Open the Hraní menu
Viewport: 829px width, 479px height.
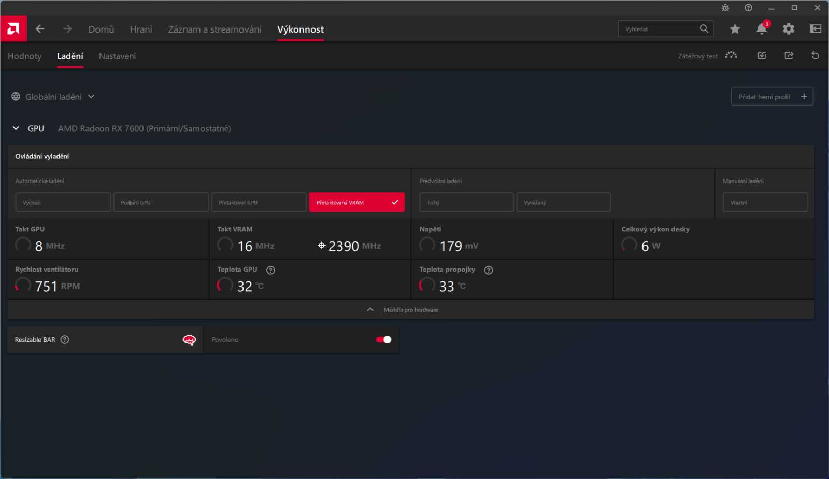[141, 29]
